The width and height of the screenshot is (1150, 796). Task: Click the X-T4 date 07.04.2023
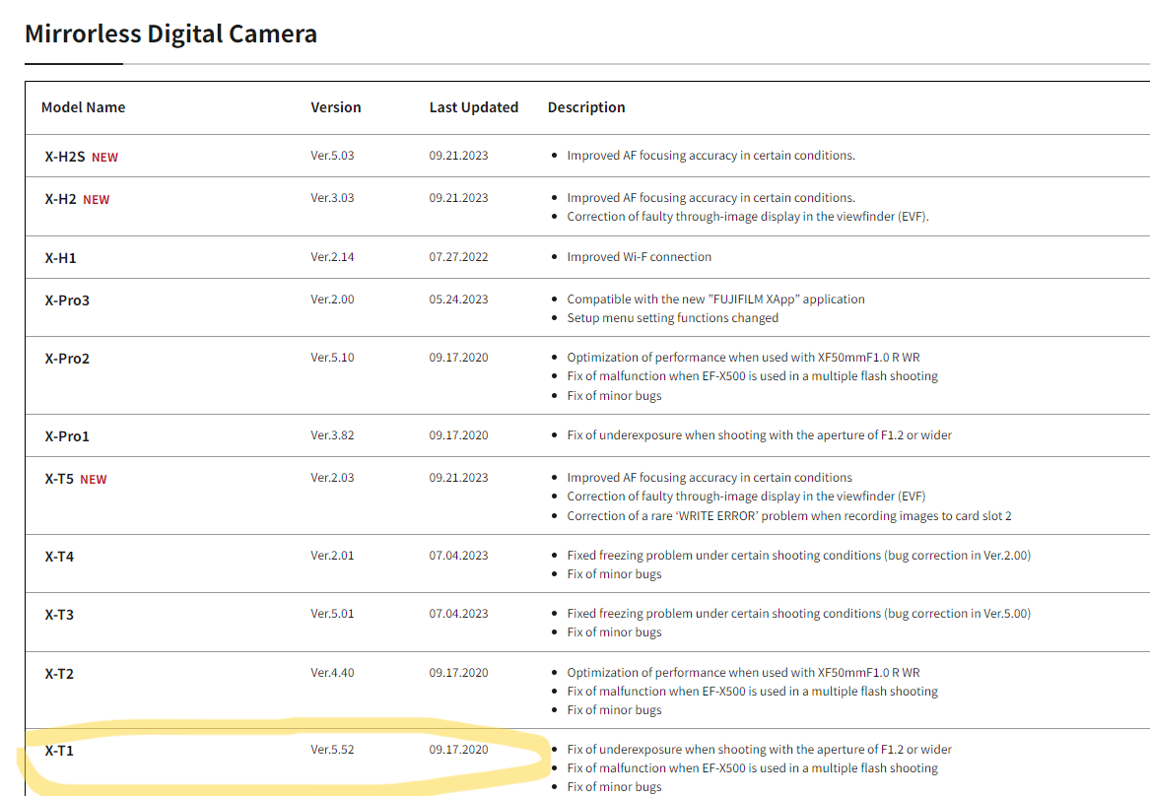(458, 556)
